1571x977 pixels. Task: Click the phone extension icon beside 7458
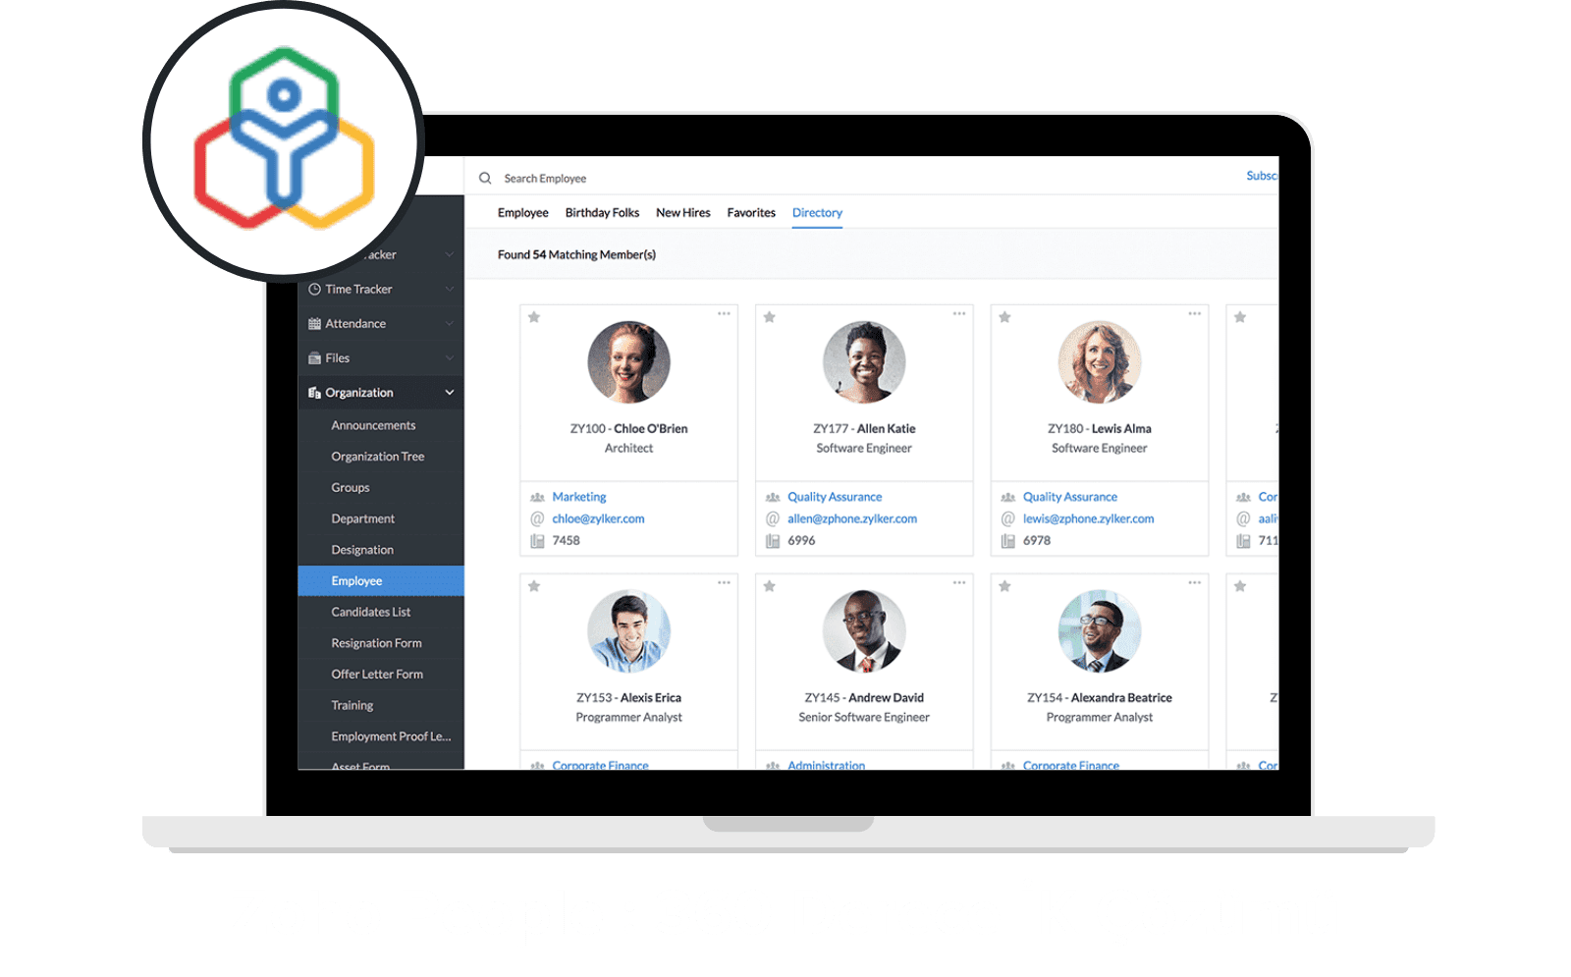[x=537, y=541]
